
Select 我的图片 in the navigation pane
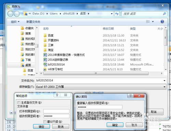tap(28, 44)
